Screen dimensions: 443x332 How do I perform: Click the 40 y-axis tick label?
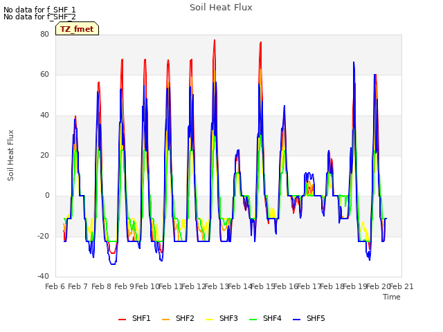pyautogui.click(x=44, y=115)
